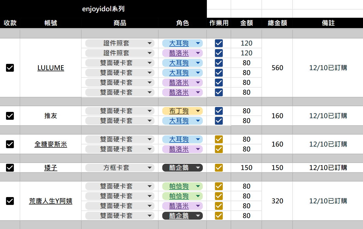Select the 商品 column header
The image size is (363, 229).
[120, 23]
